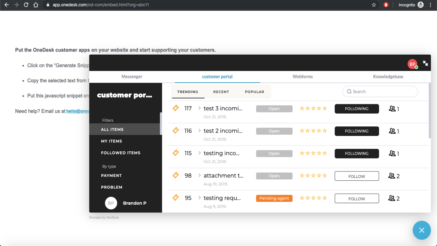Click the Pending agent status badge
The image size is (437, 246).
tap(274, 198)
